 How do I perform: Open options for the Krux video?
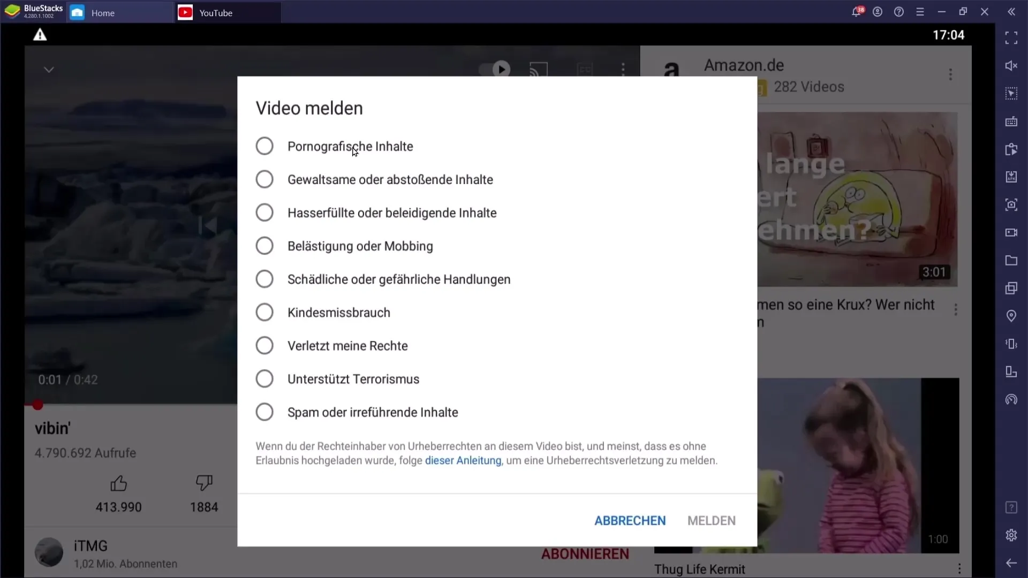[956, 309]
